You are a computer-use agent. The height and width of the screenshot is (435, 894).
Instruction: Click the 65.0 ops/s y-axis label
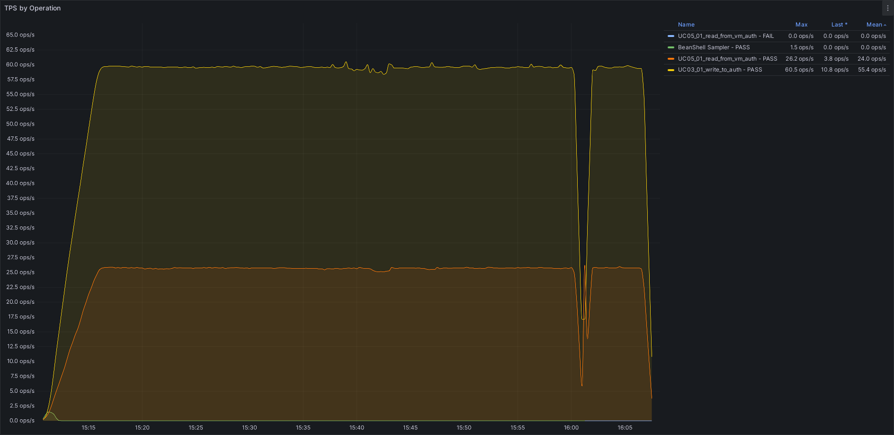pos(20,35)
